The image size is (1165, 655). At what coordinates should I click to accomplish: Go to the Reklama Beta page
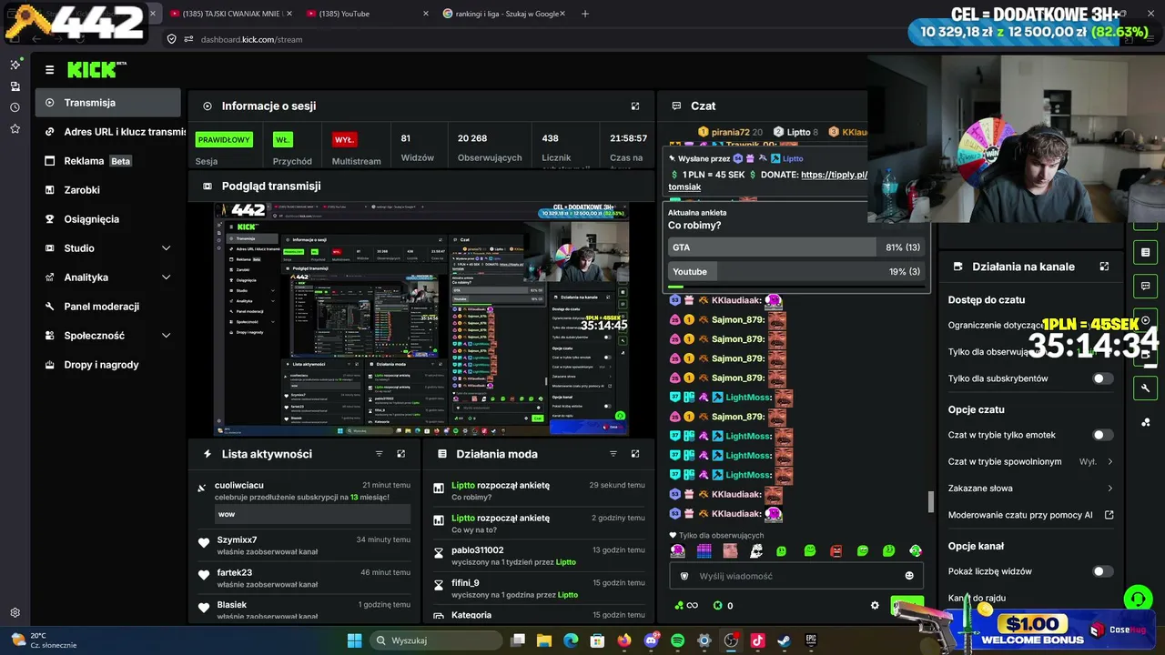pyautogui.click(x=108, y=161)
